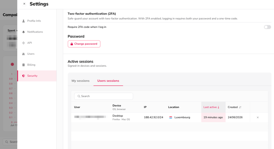The width and height of the screenshot is (274, 149).
Task: Click the Location column header
Action: pos(173,107)
